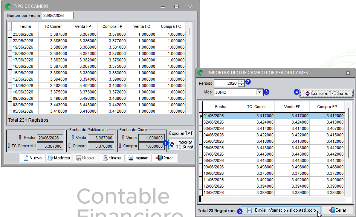Click the Modificar button

pyautogui.click(x=59, y=158)
